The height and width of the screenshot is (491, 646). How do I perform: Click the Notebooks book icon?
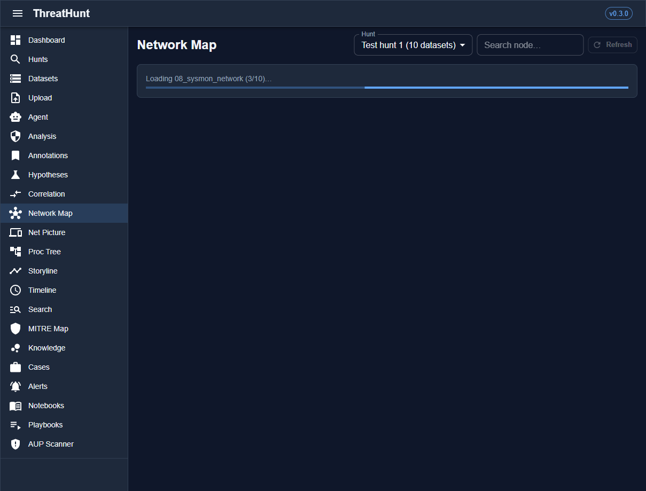(15, 406)
